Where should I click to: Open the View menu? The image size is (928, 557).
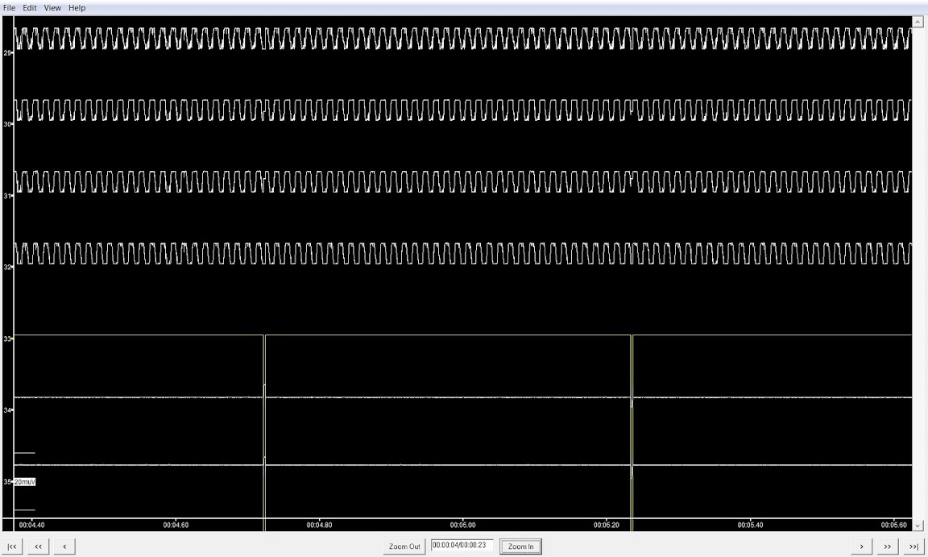click(x=52, y=8)
